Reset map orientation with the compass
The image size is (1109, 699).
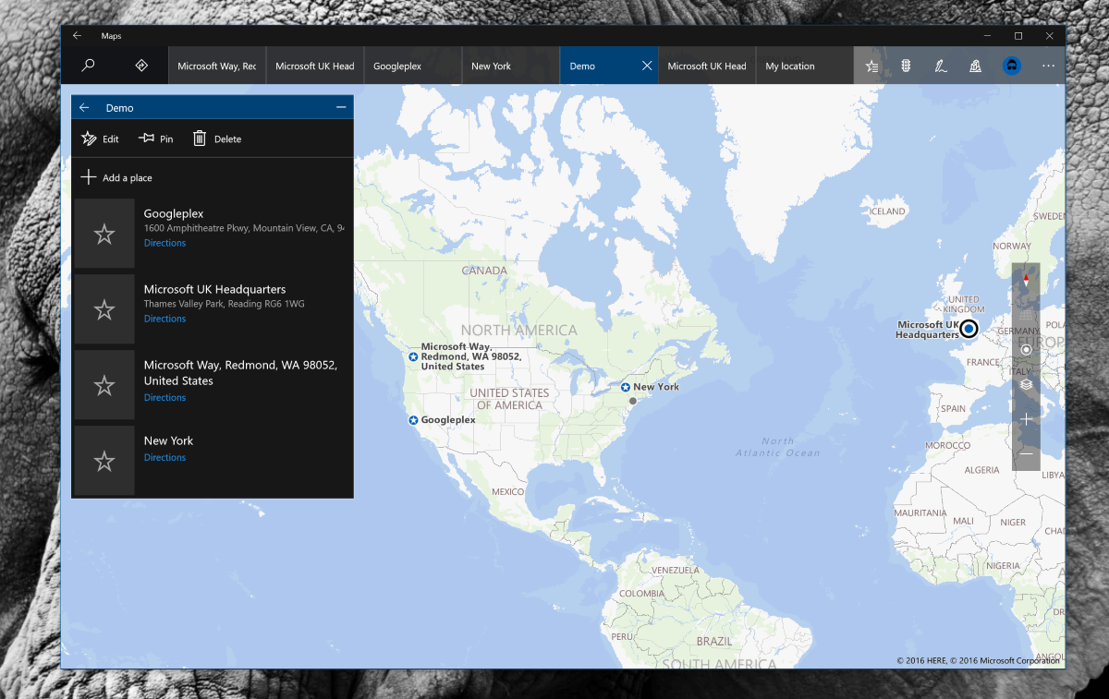(1026, 277)
